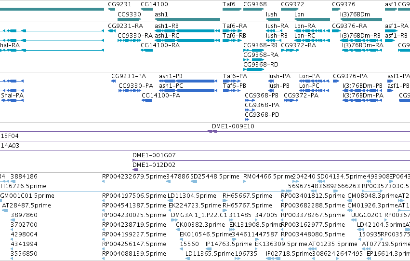Select the AT01235.5prime EST label
The image size is (410, 261).
(333, 245)
